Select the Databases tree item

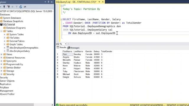5,14
